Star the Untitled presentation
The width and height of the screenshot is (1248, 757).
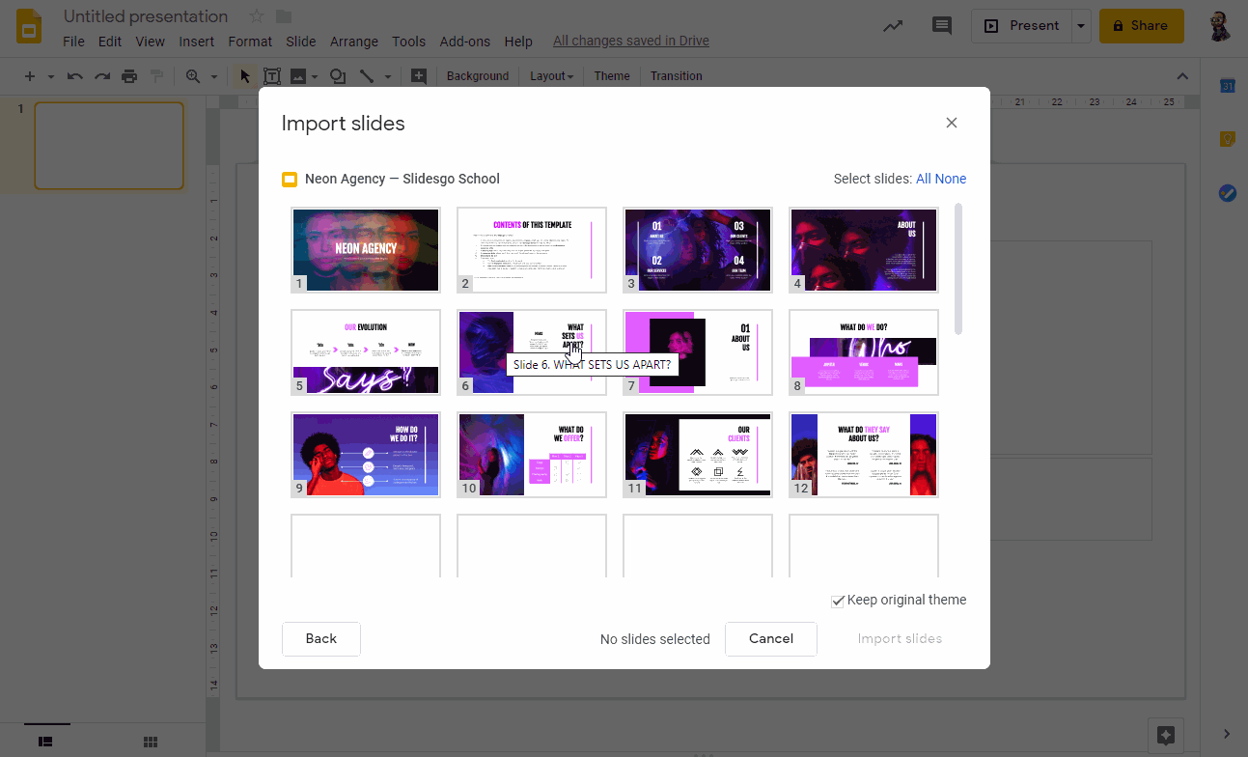pyautogui.click(x=257, y=16)
